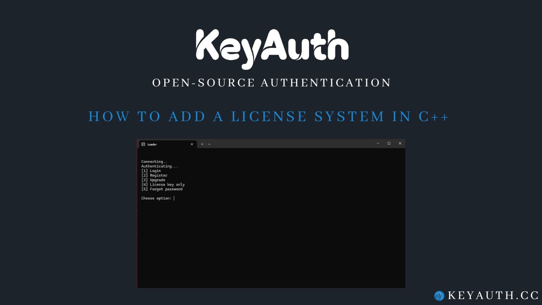Screen dimensions: 542x305
Task: Click the "Choose option:" prompt
Action: click(156, 198)
